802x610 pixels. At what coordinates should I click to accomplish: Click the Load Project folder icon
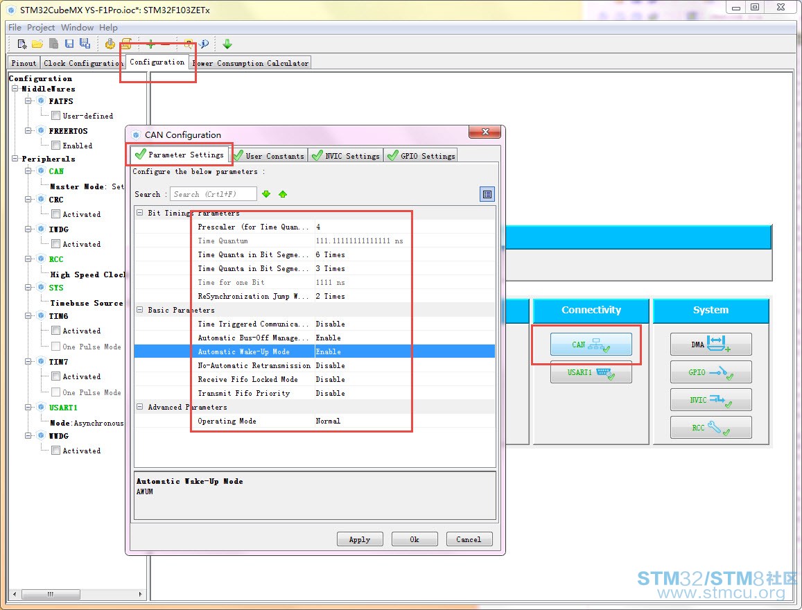(37, 44)
